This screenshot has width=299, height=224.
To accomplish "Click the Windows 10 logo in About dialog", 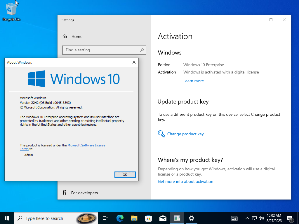I will [74, 79].
